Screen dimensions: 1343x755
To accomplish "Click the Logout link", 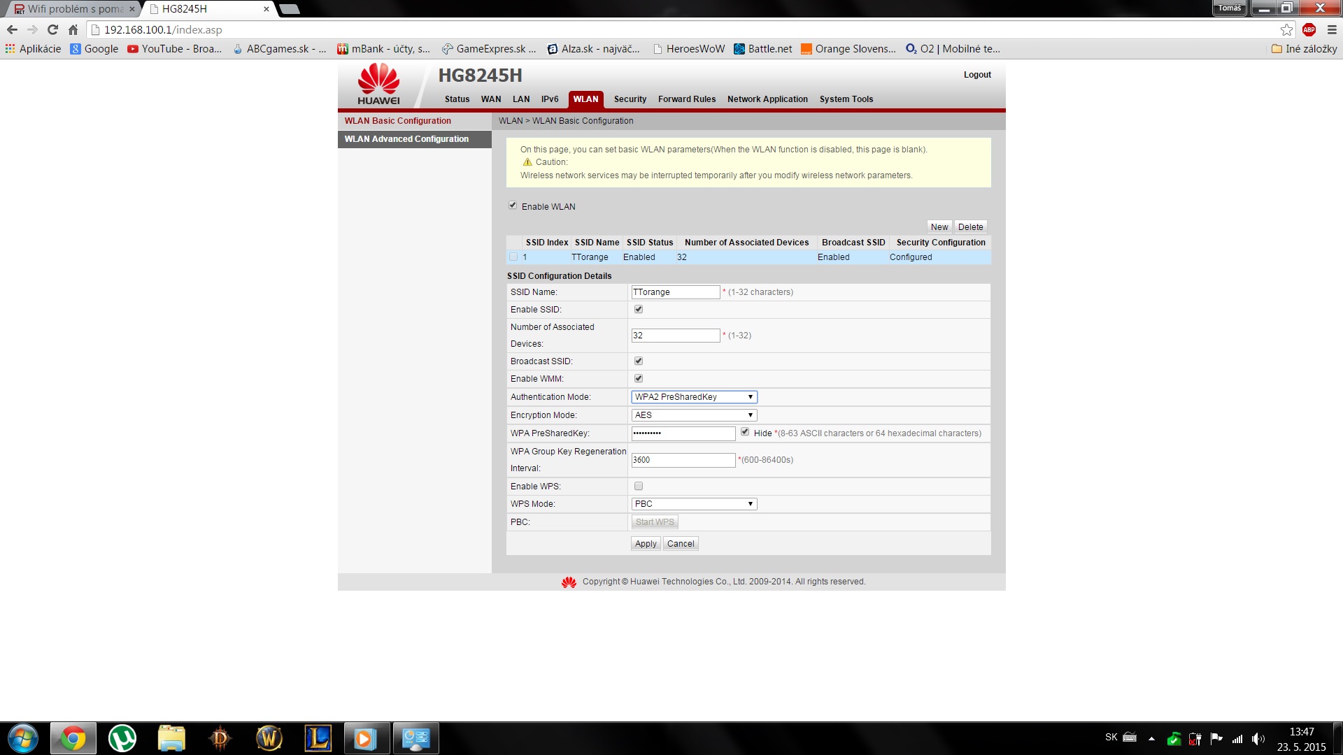I will (x=977, y=75).
